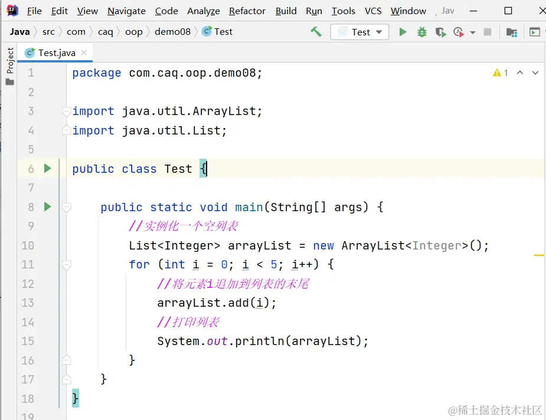Viewport: 546px width, 420px height.
Task: Click the word ArrayList in the line 3 import
Action: pyautogui.click(x=224, y=111)
